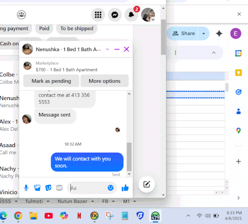Open the Messenger icon in header

[x=115, y=15]
